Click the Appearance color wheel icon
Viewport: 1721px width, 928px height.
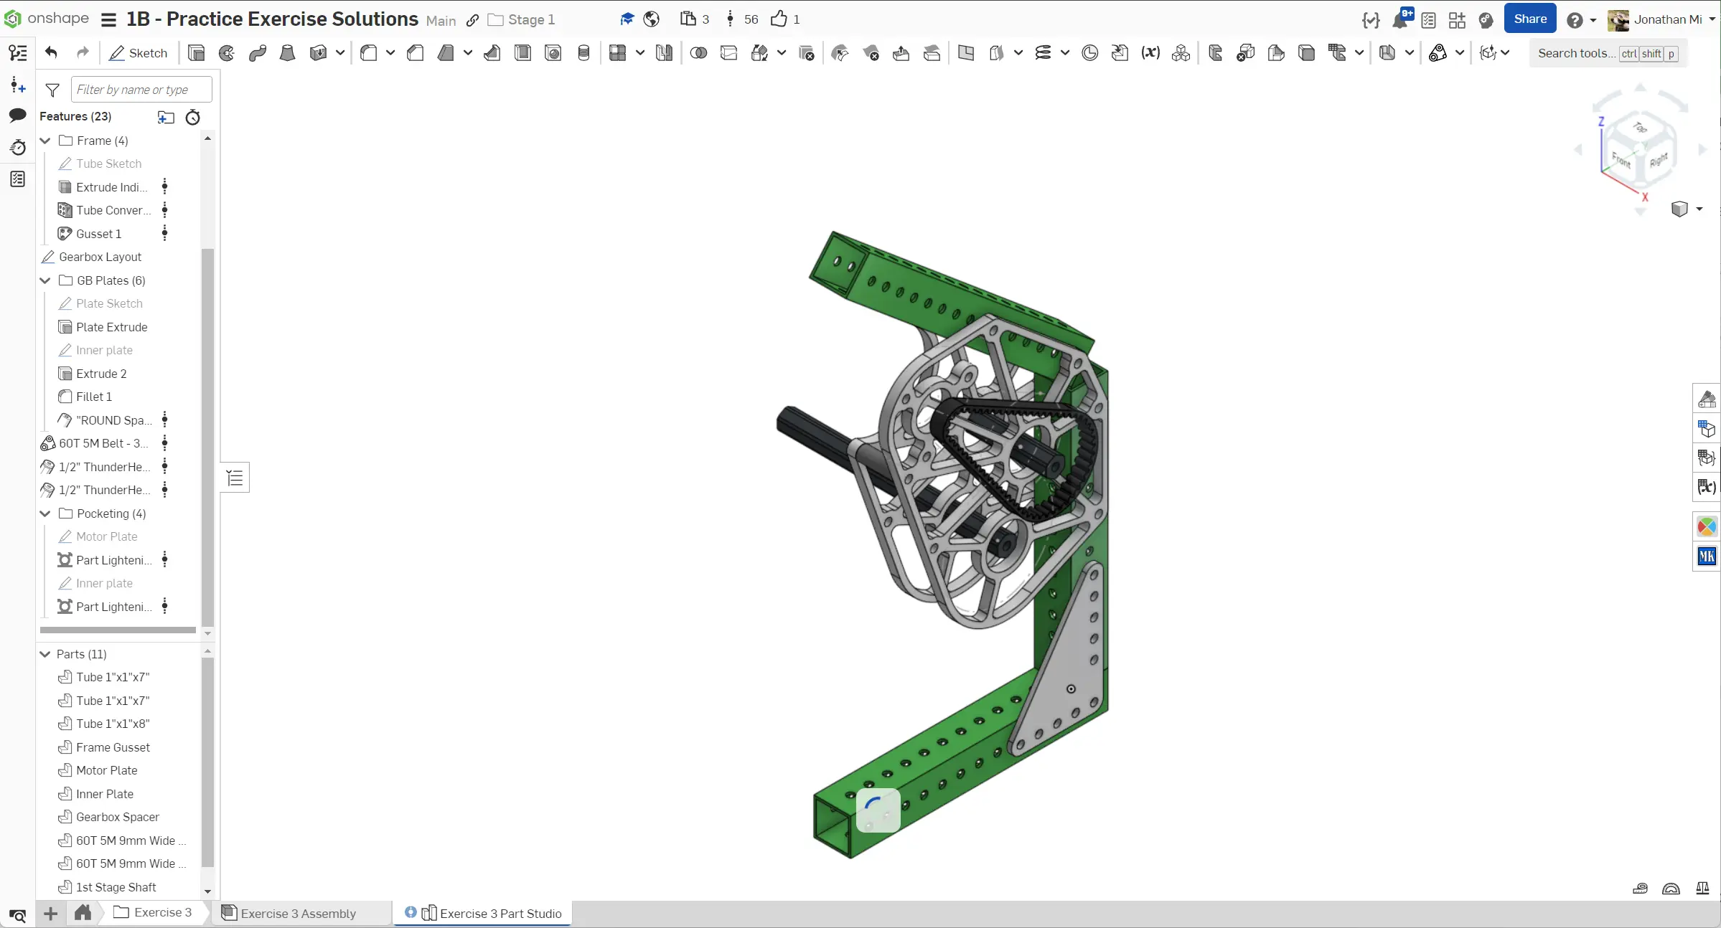(1707, 527)
